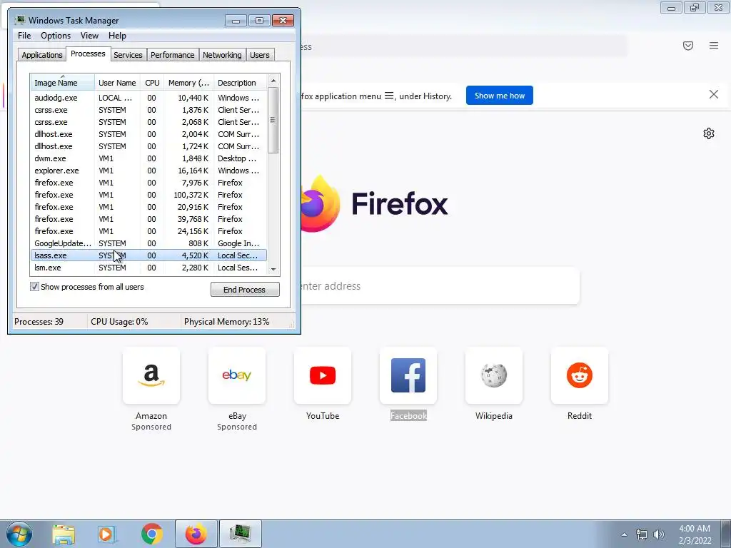Open Task Manager Help menu
Screen dimensions: 731x548
click(117, 36)
